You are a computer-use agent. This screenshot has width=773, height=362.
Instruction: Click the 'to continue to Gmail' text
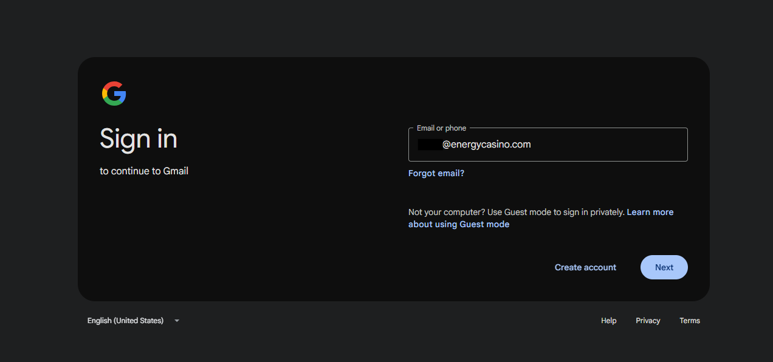(144, 171)
